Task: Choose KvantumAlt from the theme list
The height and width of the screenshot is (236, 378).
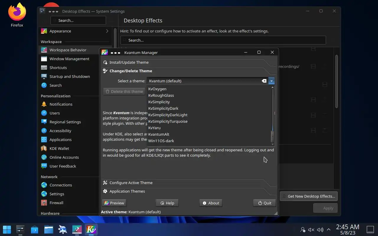Action: 209,134
